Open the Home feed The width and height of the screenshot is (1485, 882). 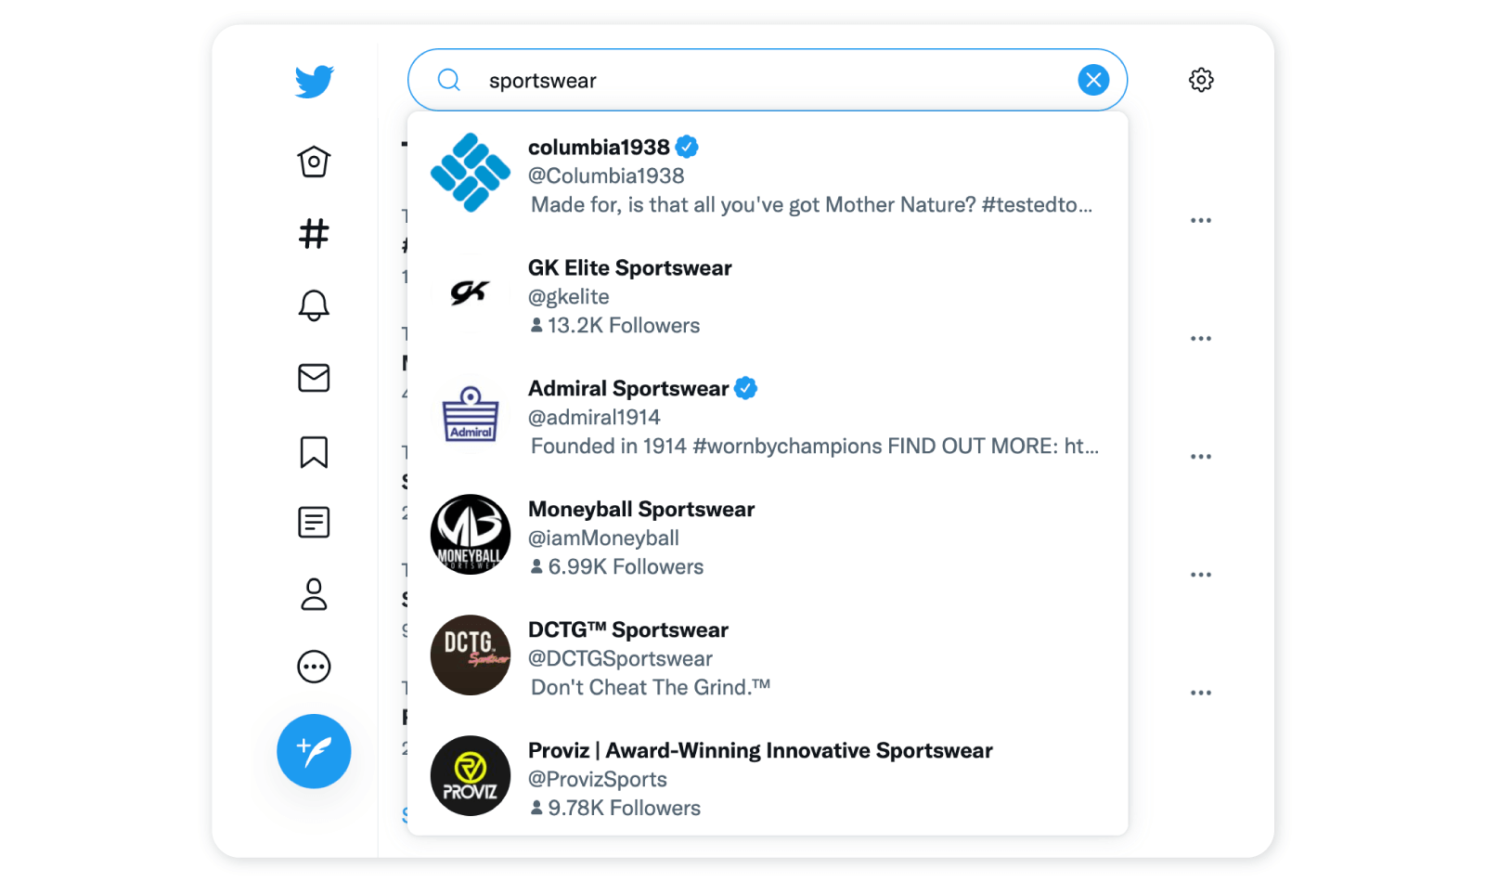pyautogui.click(x=314, y=162)
